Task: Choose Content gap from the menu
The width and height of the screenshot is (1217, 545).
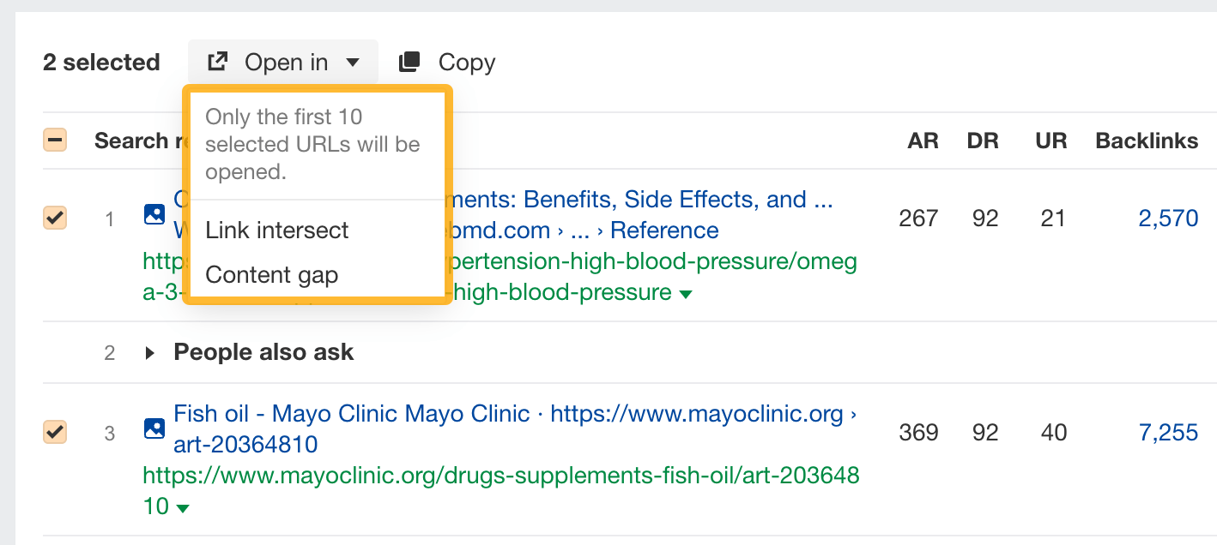Action: 272,274
